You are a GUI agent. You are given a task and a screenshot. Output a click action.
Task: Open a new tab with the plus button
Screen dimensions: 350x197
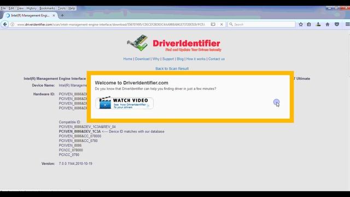[62, 15]
